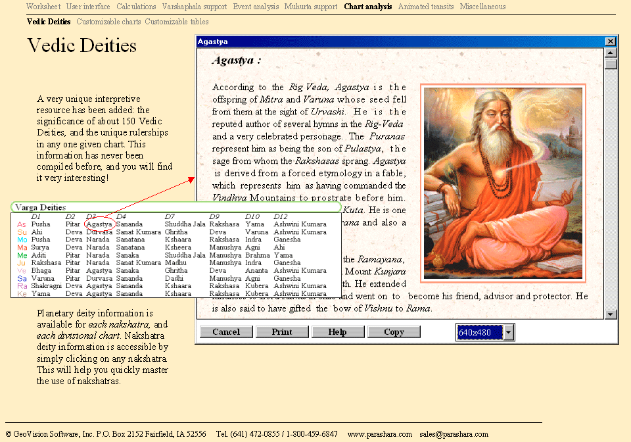Click the vertical scrollbar thumb
This screenshot has height=442, width=631.
pyautogui.click(x=610, y=64)
